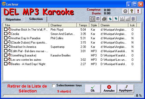Click music note icon beside Another Day In Paradise

click(x=9, y=38)
